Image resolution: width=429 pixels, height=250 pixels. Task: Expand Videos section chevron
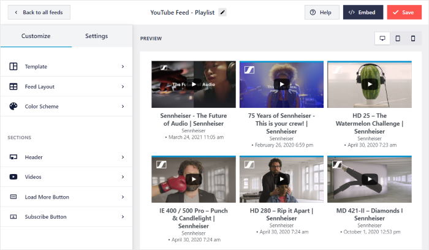tap(123, 177)
